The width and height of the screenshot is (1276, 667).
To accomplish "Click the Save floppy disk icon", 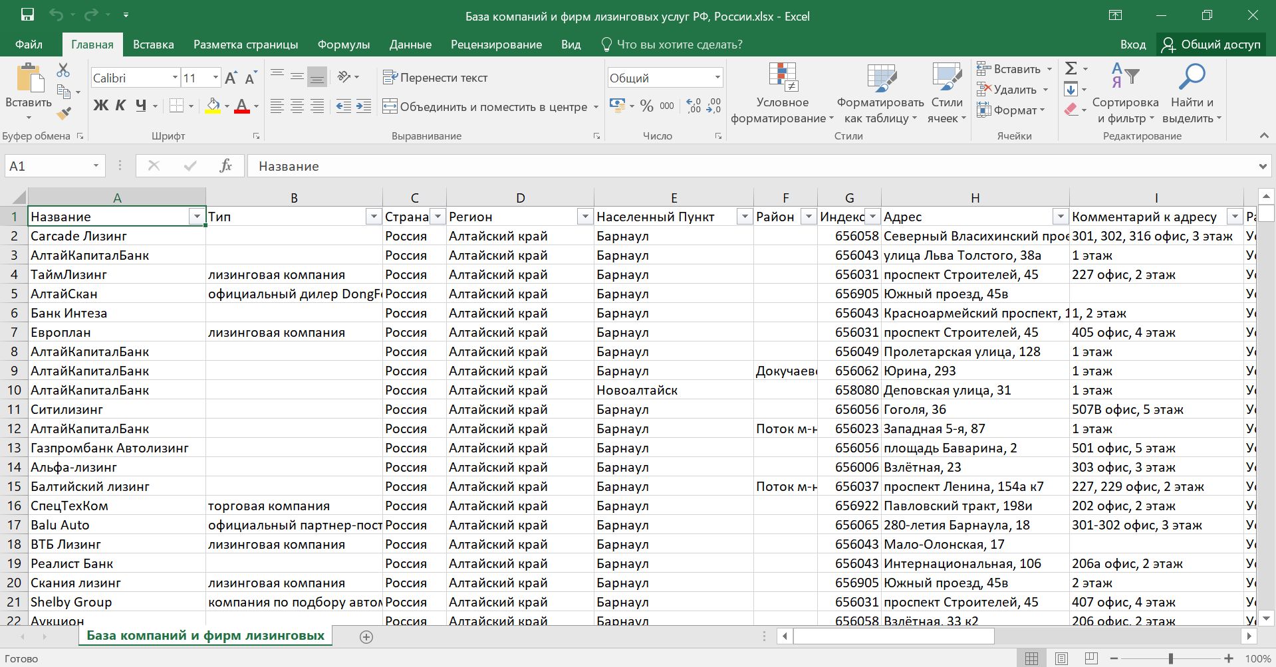I will (x=27, y=15).
